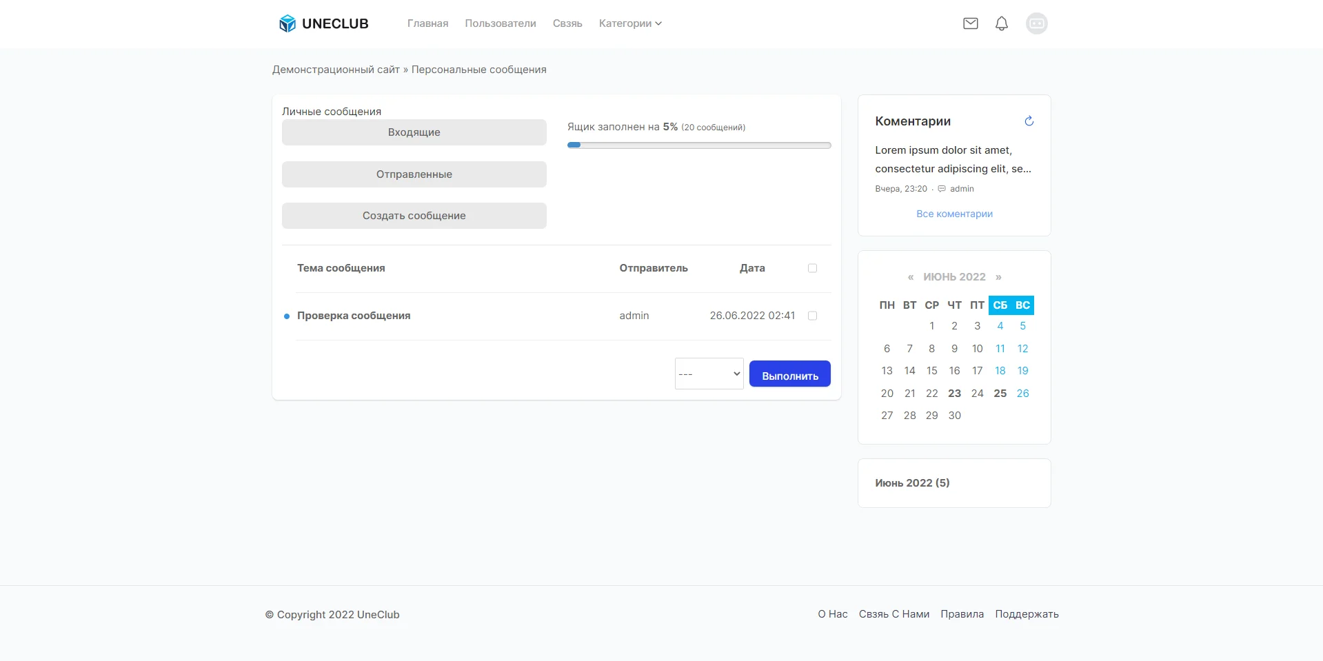
Task: Refresh the Коментарии widget
Action: tap(1029, 121)
